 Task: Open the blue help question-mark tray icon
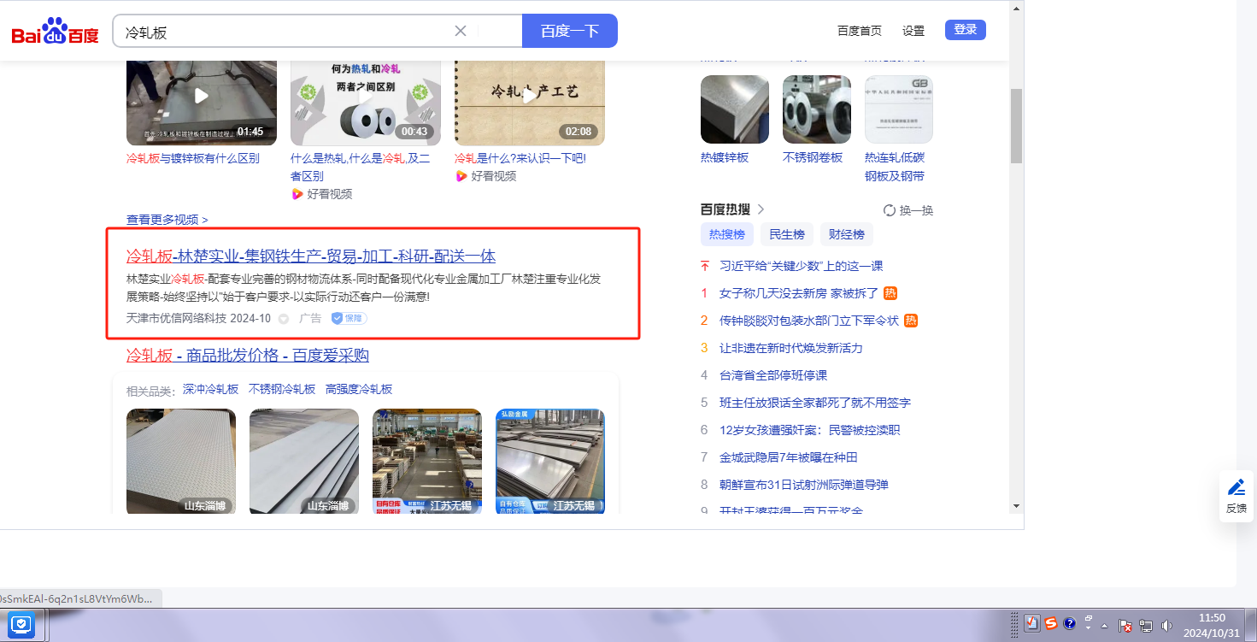(1069, 624)
